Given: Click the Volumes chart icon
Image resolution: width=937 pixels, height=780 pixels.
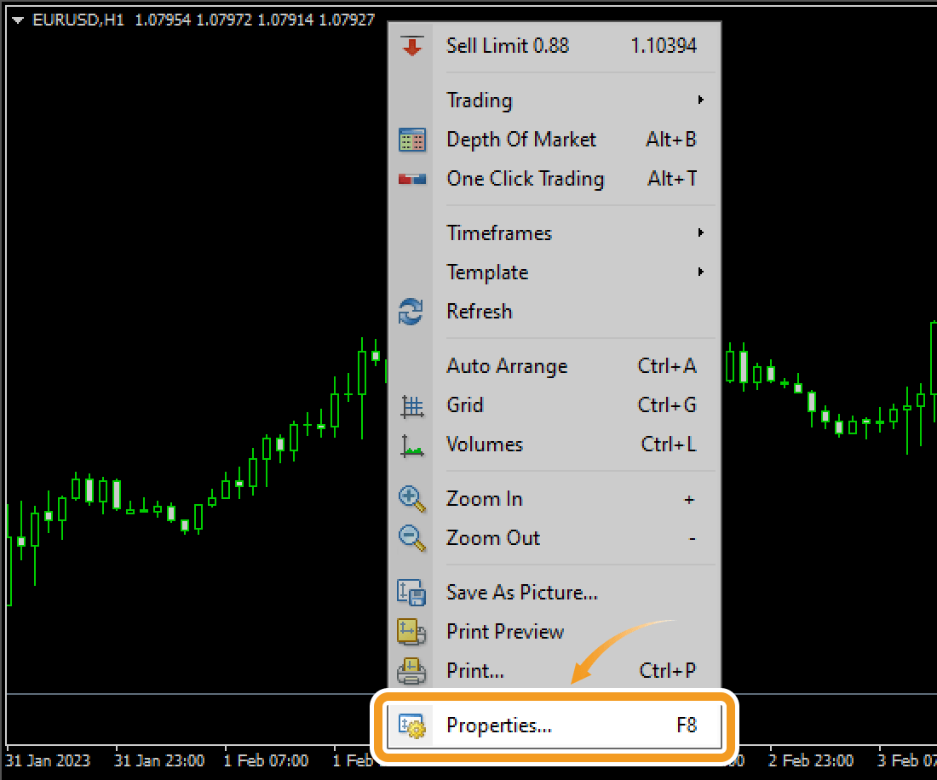Looking at the screenshot, I should [x=411, y=445].
